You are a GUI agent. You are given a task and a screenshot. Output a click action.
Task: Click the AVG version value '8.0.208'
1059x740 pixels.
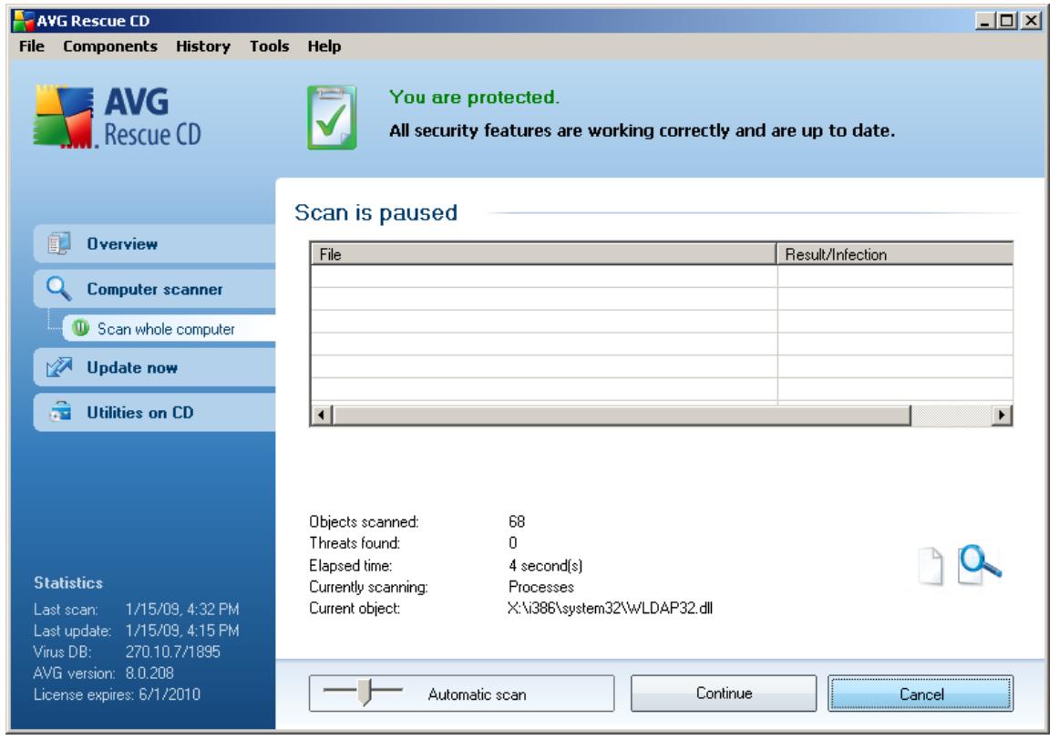click(149, 673)
